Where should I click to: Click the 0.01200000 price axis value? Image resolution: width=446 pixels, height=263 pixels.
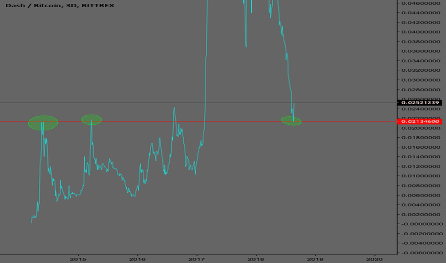(x=421, y=166)
